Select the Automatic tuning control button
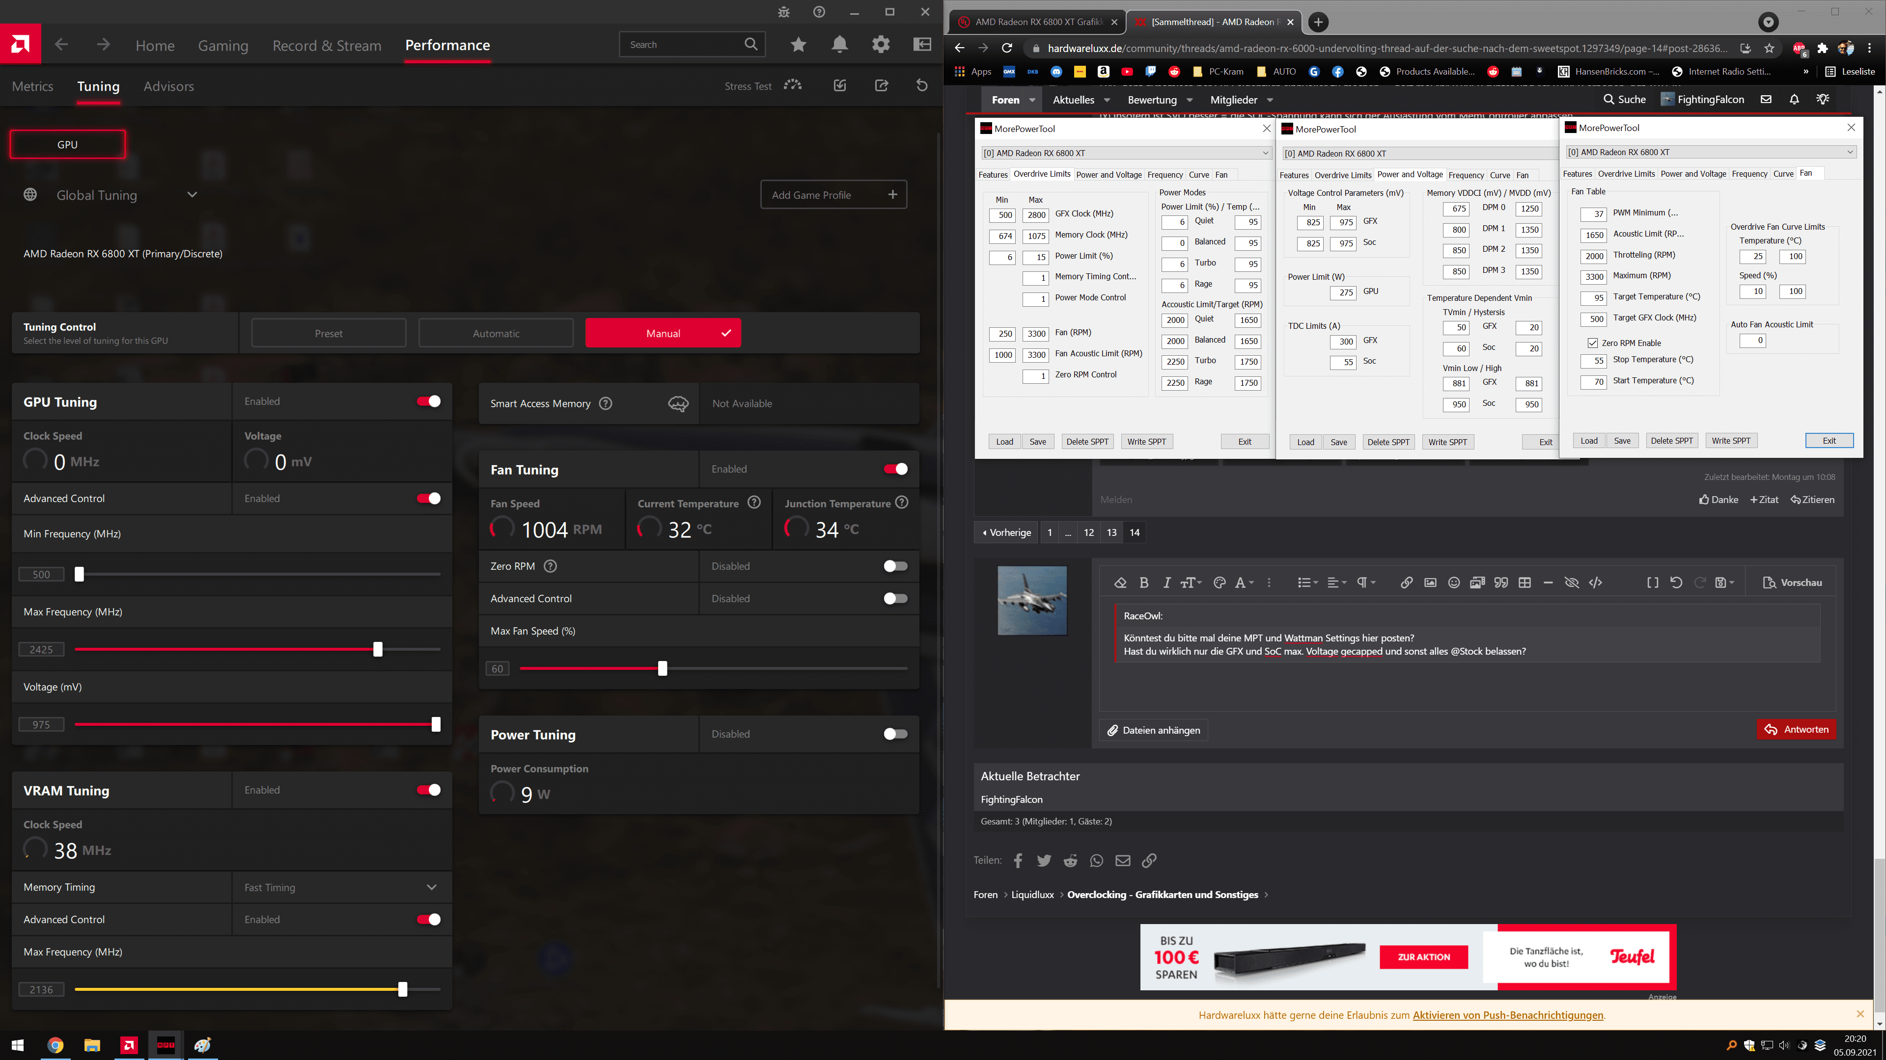Image resolution: width=1886 pixels, height=1060 pixels. tap(496, 333)
